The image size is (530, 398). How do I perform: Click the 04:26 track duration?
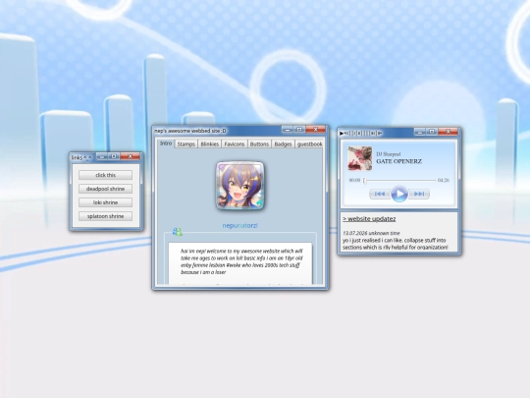(443, 180)
